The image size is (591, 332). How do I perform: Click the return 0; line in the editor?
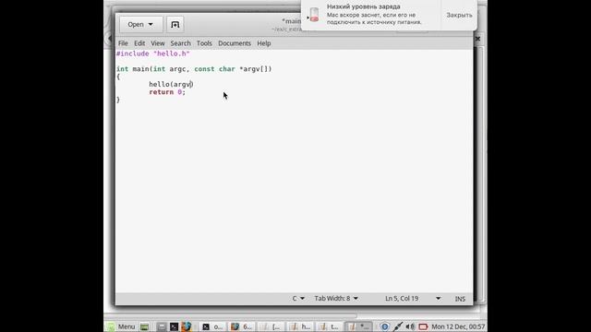(167, 92)
